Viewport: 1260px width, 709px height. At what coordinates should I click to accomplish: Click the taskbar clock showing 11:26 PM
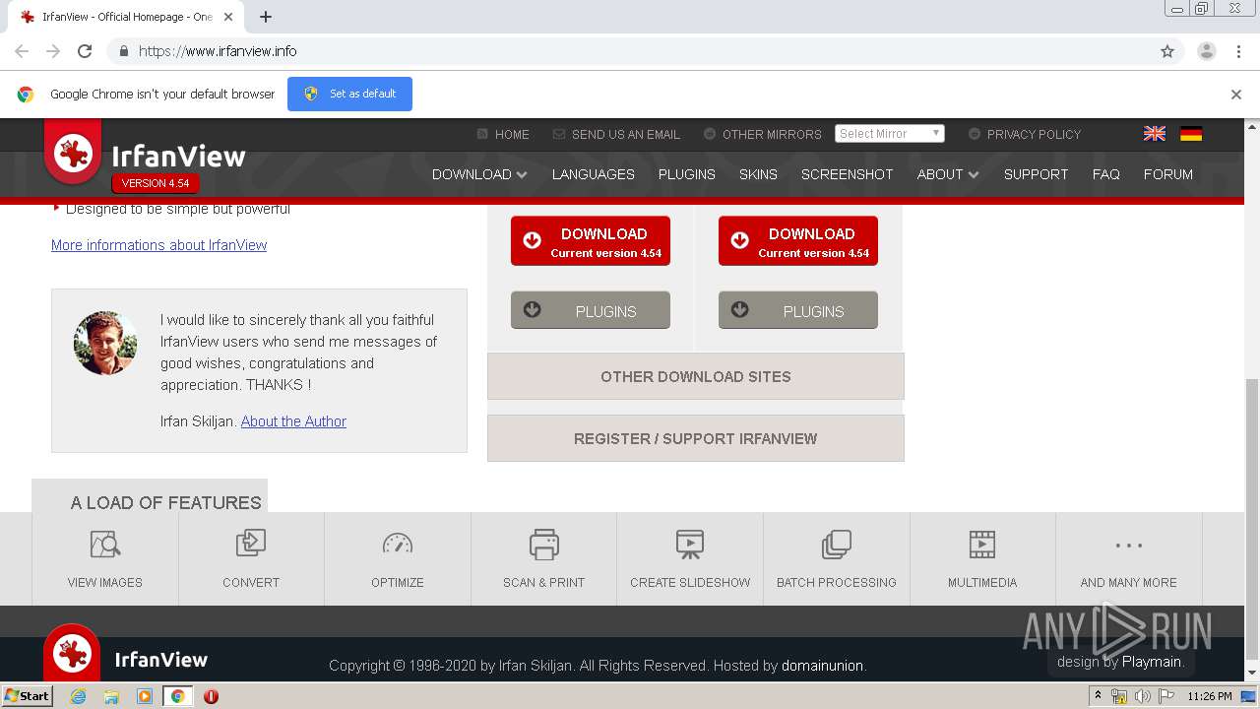(x=1210, y=696)
